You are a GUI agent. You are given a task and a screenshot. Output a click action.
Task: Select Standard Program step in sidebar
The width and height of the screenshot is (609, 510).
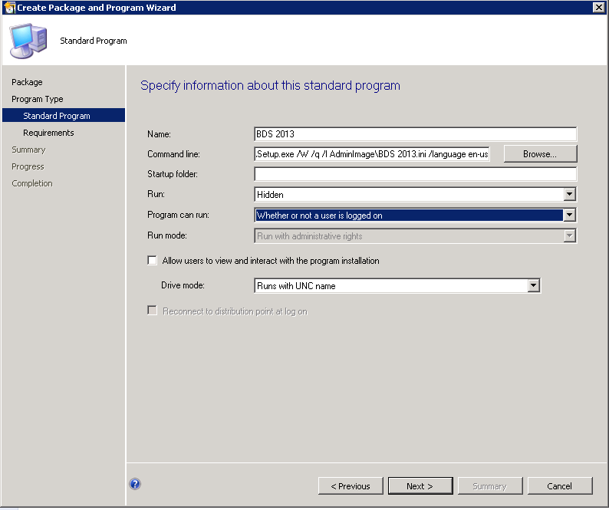64,115
